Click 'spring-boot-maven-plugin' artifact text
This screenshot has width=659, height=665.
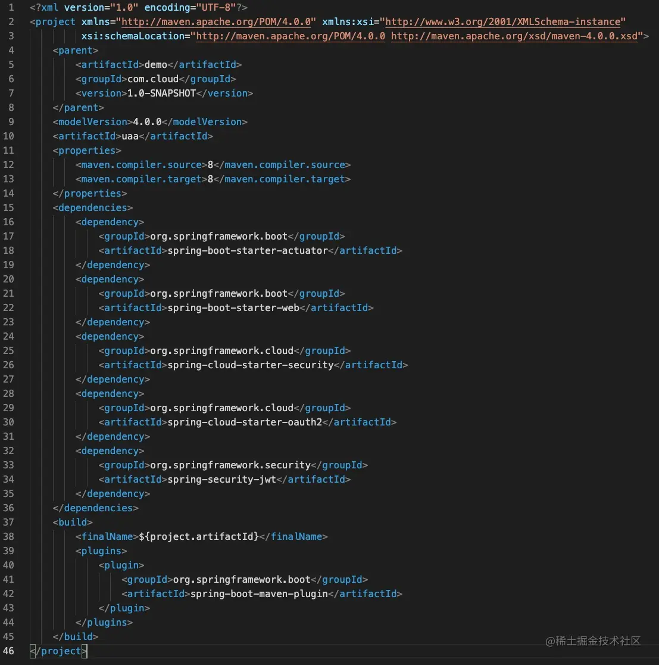click(x=259, y=593)
